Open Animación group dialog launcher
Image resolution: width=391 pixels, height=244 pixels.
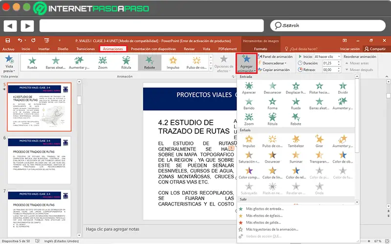click(233, 77)
